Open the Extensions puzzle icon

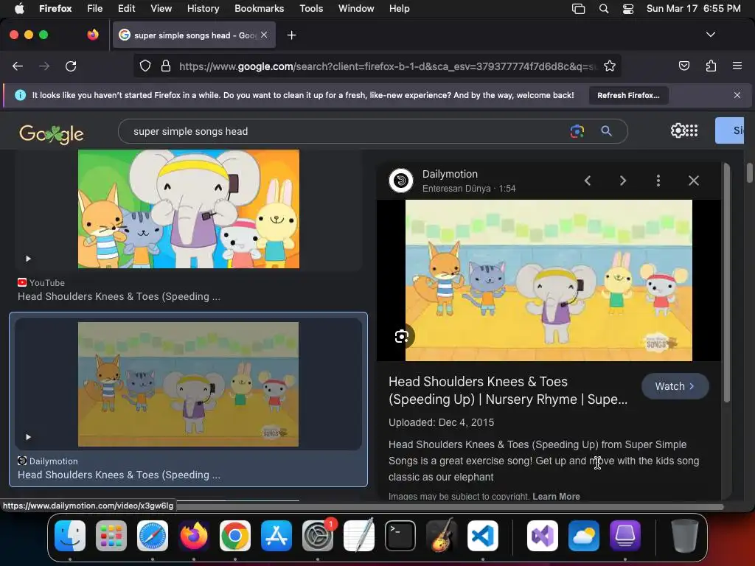[711, 66]
